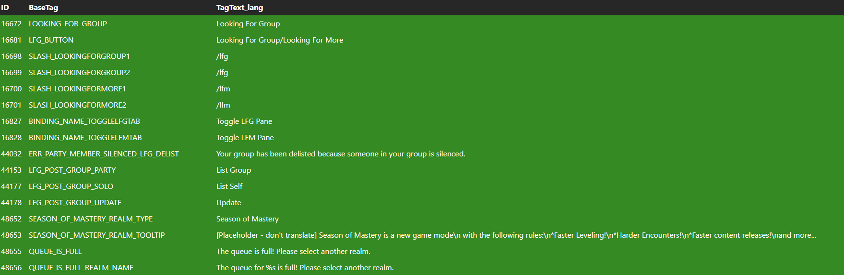Screen dimensions: 844x275
Task: Click the TagText_lang column header
Action: [239, 8]
